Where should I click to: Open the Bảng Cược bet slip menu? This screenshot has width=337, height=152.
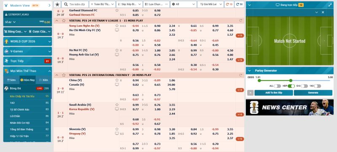tap(15, 31)
